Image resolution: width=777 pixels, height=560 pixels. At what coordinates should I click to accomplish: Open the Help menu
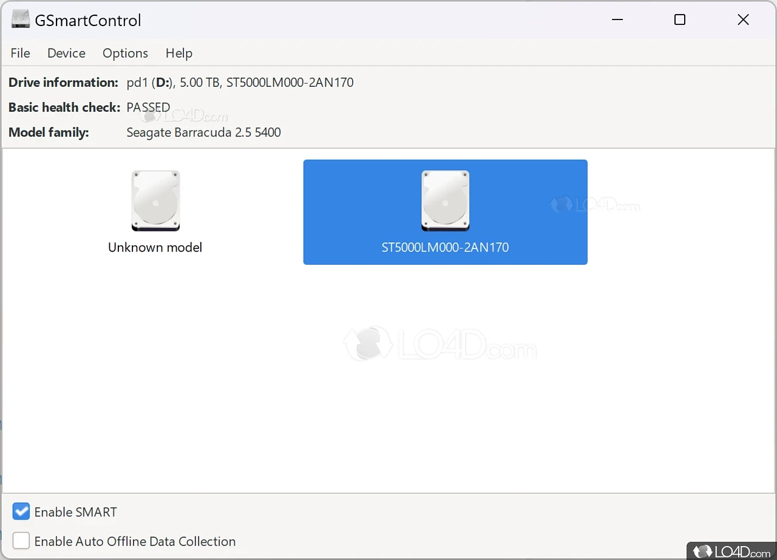pos(178,53)
